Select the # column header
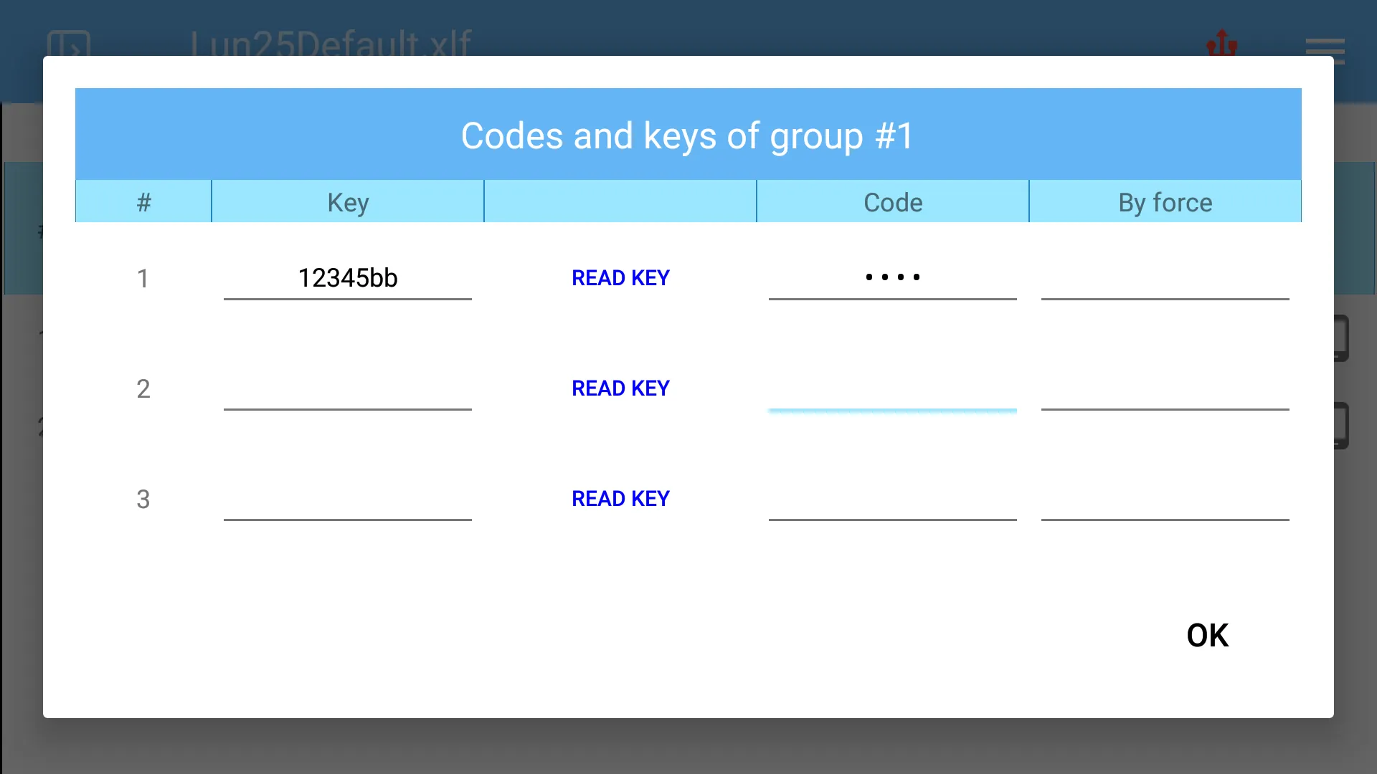 [x=143, y=201]
